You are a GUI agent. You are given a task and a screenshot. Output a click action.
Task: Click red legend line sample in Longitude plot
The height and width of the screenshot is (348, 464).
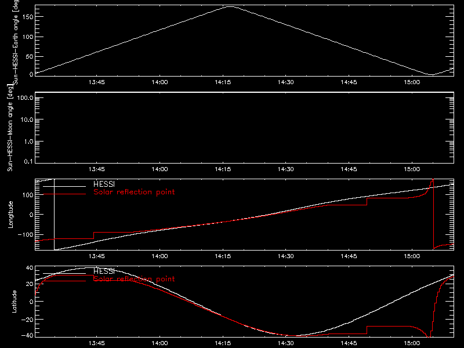pos(64,194)
